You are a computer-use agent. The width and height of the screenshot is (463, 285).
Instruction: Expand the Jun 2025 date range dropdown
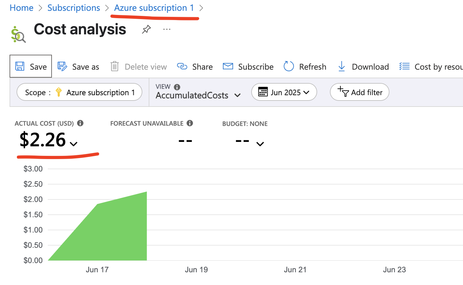(306, 92)
